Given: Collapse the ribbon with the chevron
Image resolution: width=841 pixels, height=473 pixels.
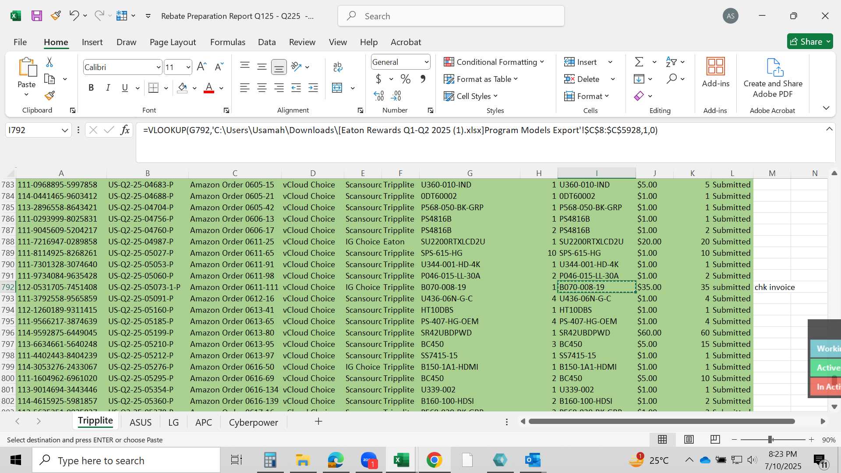Looking at the screenshot, I should 826,108.
